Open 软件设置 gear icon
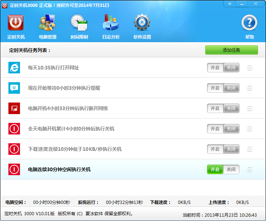266x221 pixels. pyautogui.click(x=142, y=27)
